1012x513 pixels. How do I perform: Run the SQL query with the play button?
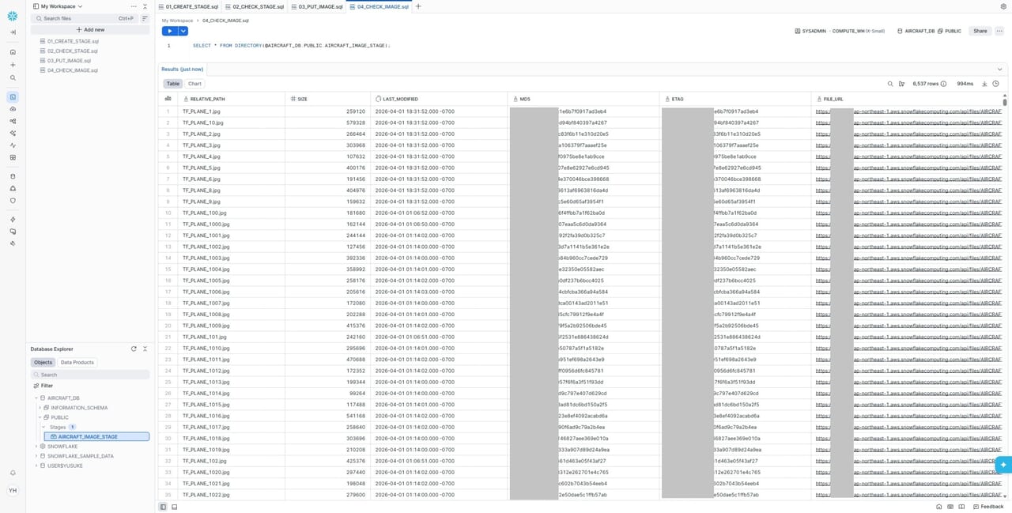tap(169, 31)
